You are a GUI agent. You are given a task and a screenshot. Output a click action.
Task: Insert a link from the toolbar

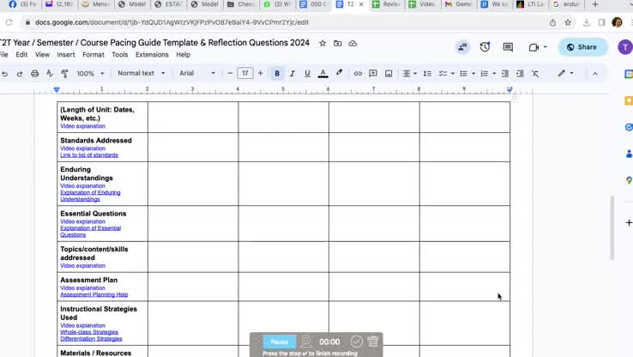[x=358, y=74]
